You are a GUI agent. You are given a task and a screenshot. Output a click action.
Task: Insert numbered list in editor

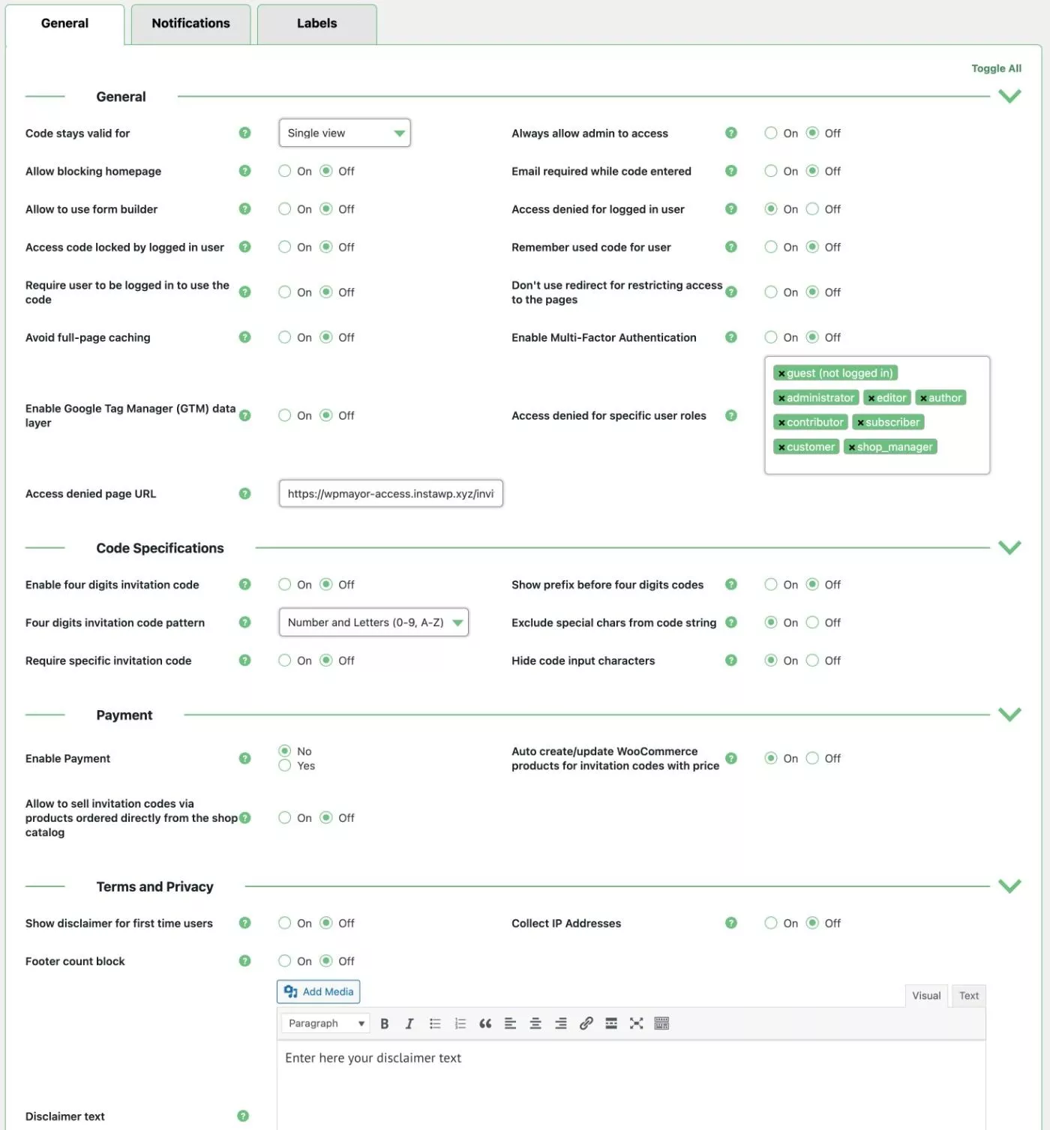460,1024
